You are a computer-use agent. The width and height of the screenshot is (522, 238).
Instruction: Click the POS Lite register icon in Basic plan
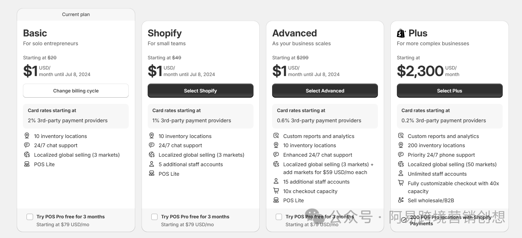click(27, 164)
